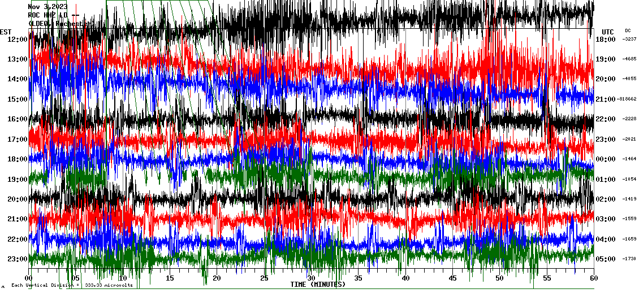Click the TIME (MINUTES) axis title
The image size is (639, 293).
click(x=318, y=285)
